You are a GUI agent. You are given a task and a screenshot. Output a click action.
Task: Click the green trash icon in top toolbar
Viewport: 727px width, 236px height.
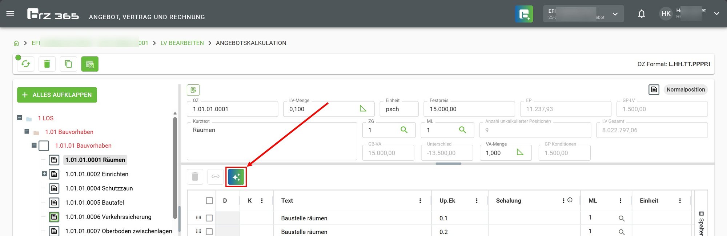tap(47, 64)
